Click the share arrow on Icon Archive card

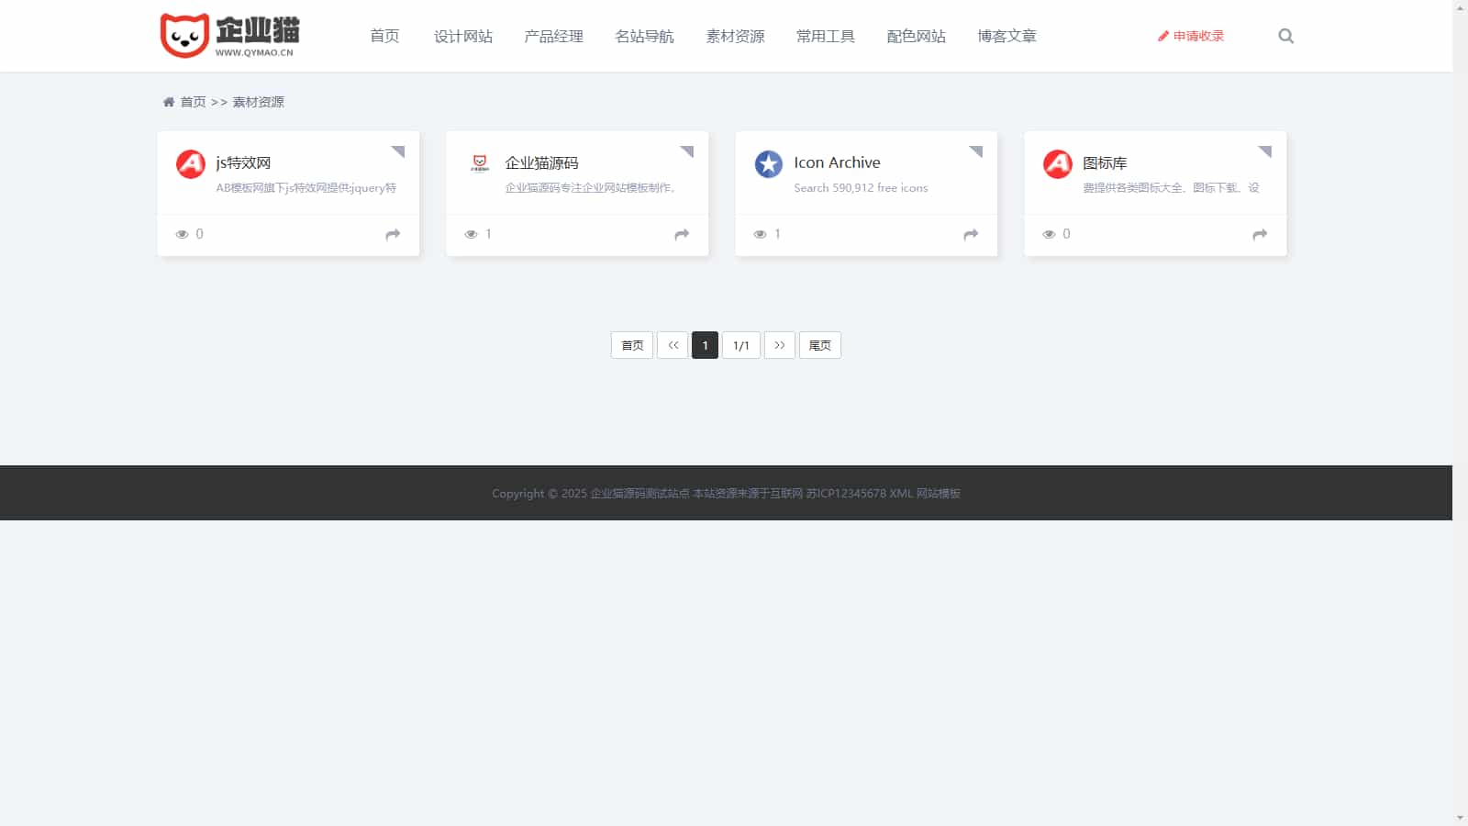[x=971, y=235]
